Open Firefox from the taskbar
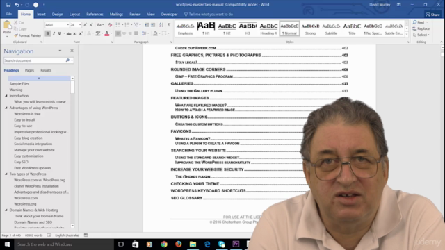 pos(178,244)
